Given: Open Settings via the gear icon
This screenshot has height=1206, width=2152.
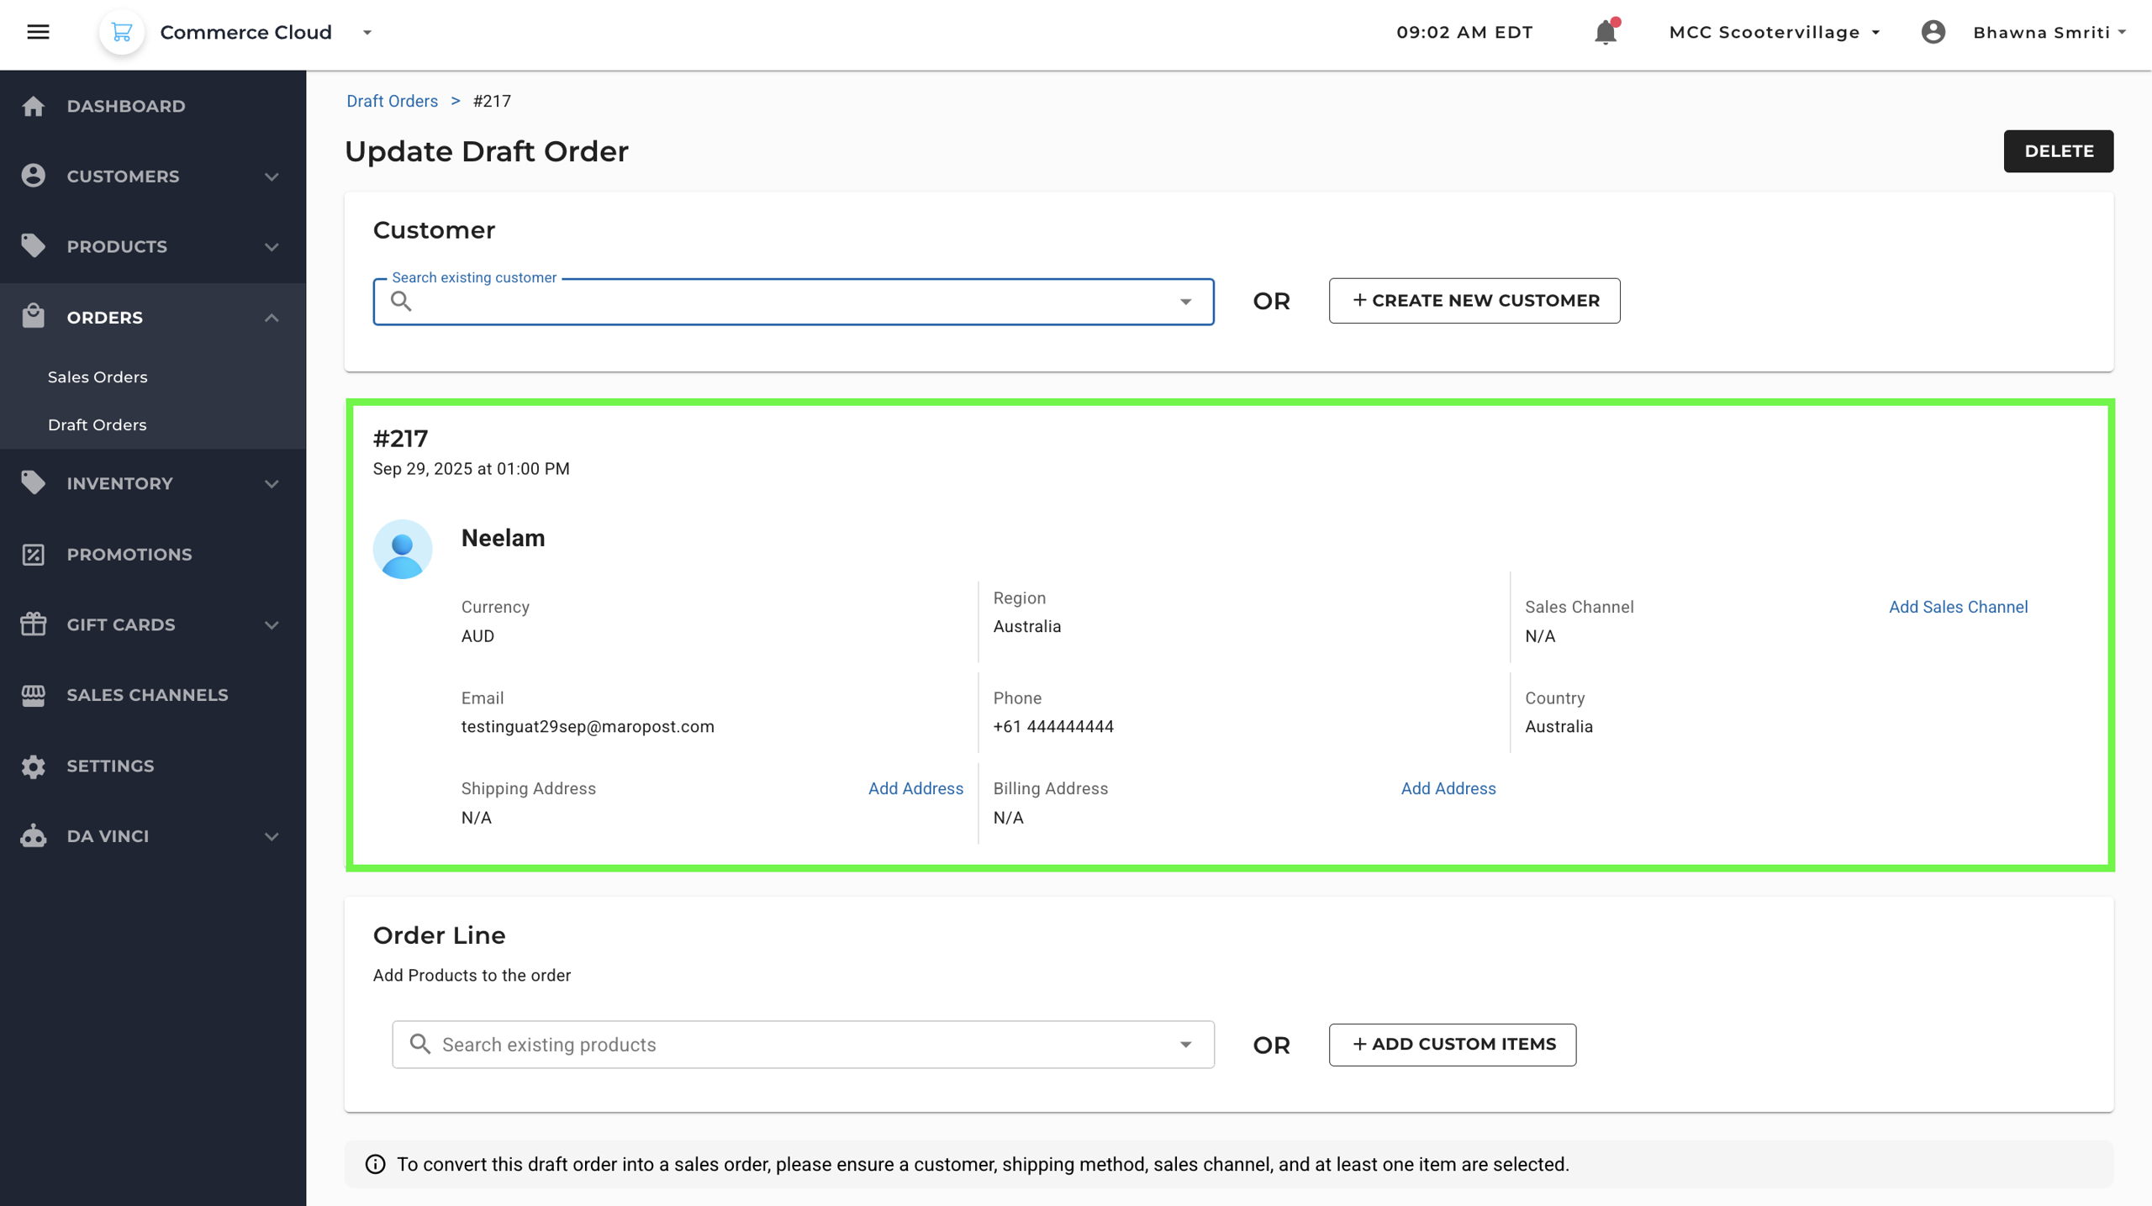Looking at the screenshot, I should point(34,766).
